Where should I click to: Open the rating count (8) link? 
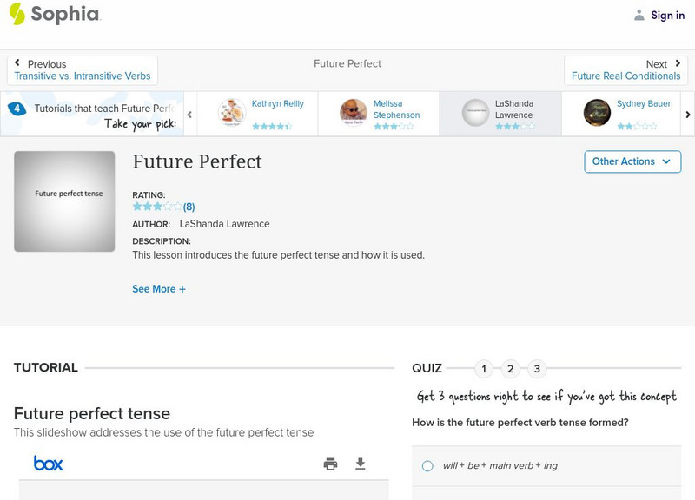189,207
